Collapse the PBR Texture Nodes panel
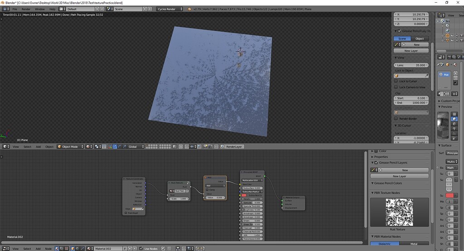The width and height of the screenshot is (464, 251). pyautogui.click(x=372, y=193)
